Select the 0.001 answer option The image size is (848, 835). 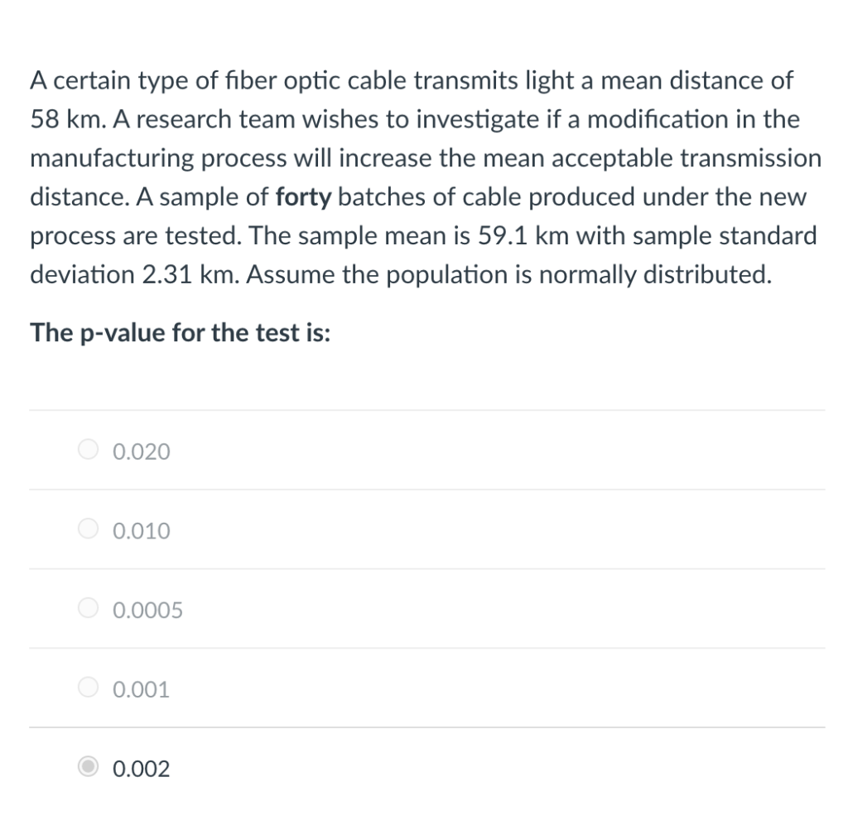(x=87, y=687)
